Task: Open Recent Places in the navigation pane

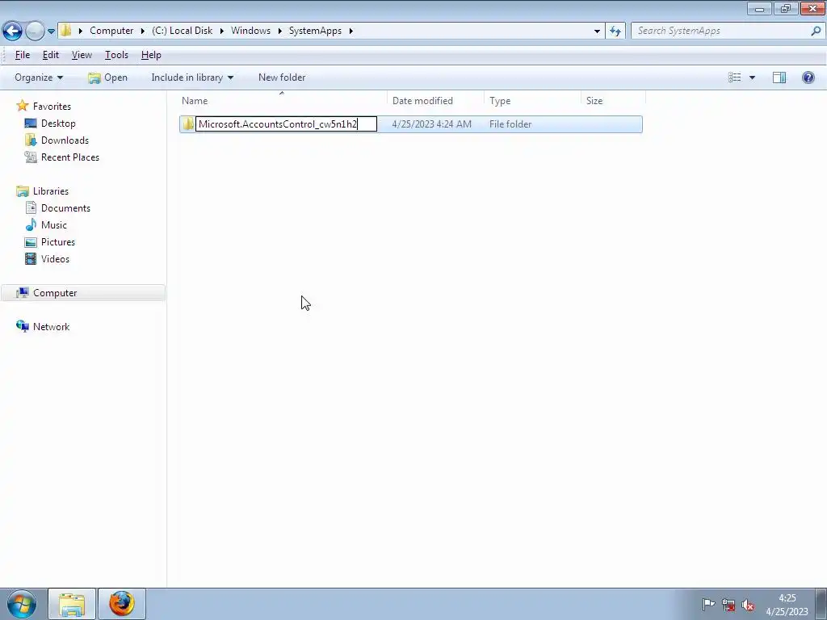Action: pyautogui.click(x=70, y=157)
